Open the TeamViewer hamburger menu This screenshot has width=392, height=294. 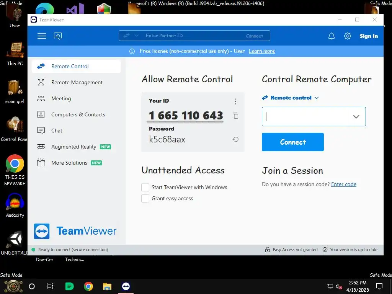pyautogui.click(x=41, y=36)
